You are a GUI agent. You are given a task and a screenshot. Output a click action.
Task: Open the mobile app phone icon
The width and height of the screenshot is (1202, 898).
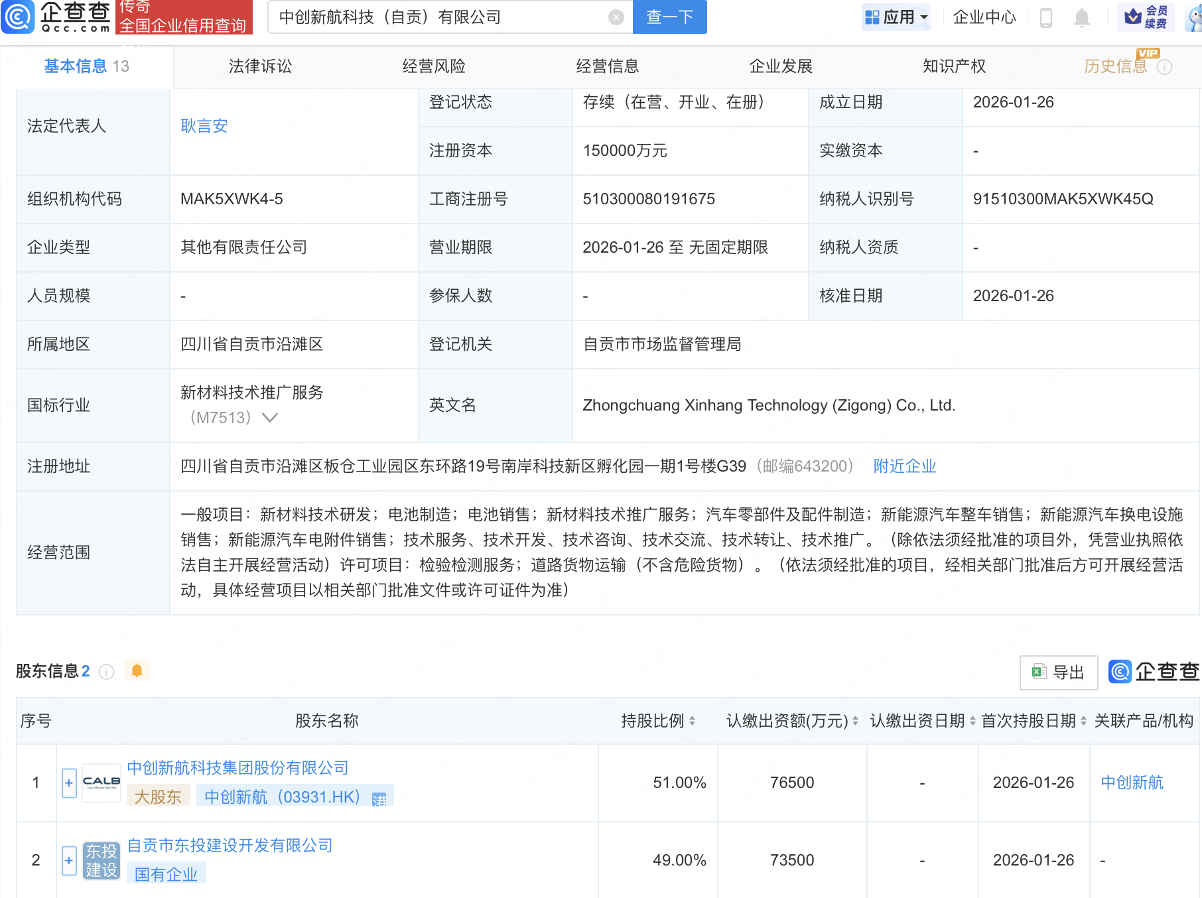pos(1046,18)
